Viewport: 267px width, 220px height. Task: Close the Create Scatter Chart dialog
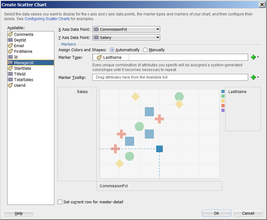tap(262, 4)
